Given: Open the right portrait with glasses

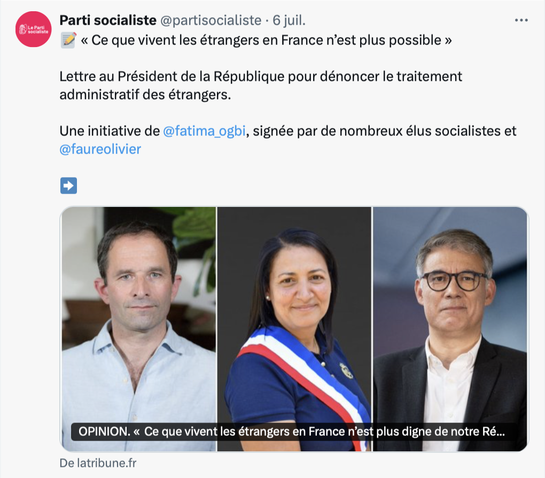Looking at the screenshot, I should (x=450, y=329).
